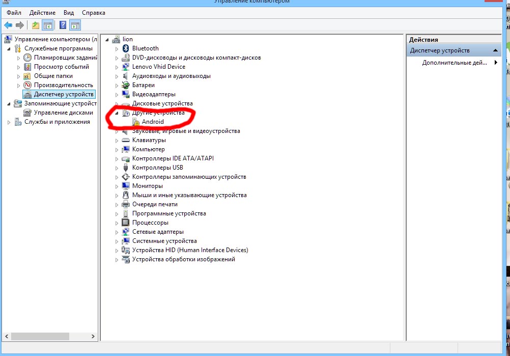
Task: Select the Компьютер category icon
Action: click(126, 149)
